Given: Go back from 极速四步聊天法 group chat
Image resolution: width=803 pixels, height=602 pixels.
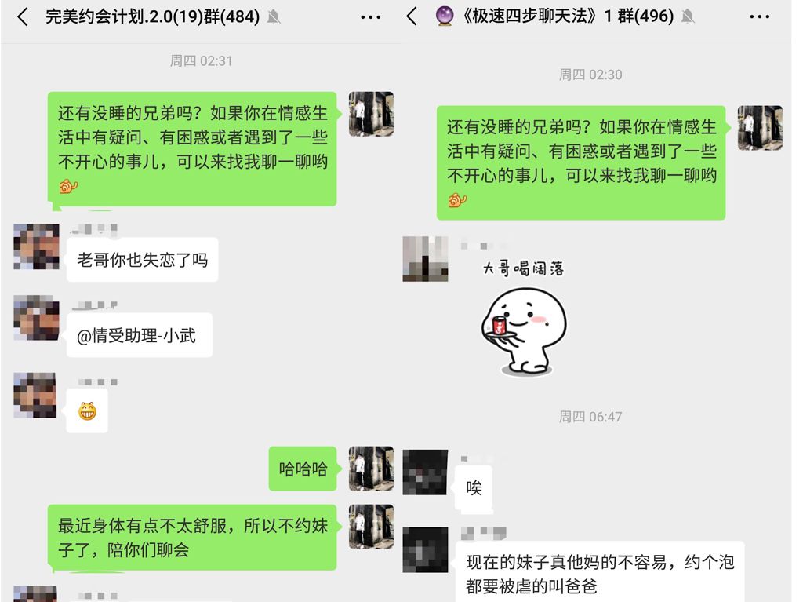Looking at the screenshot, I should coord(412,16).
